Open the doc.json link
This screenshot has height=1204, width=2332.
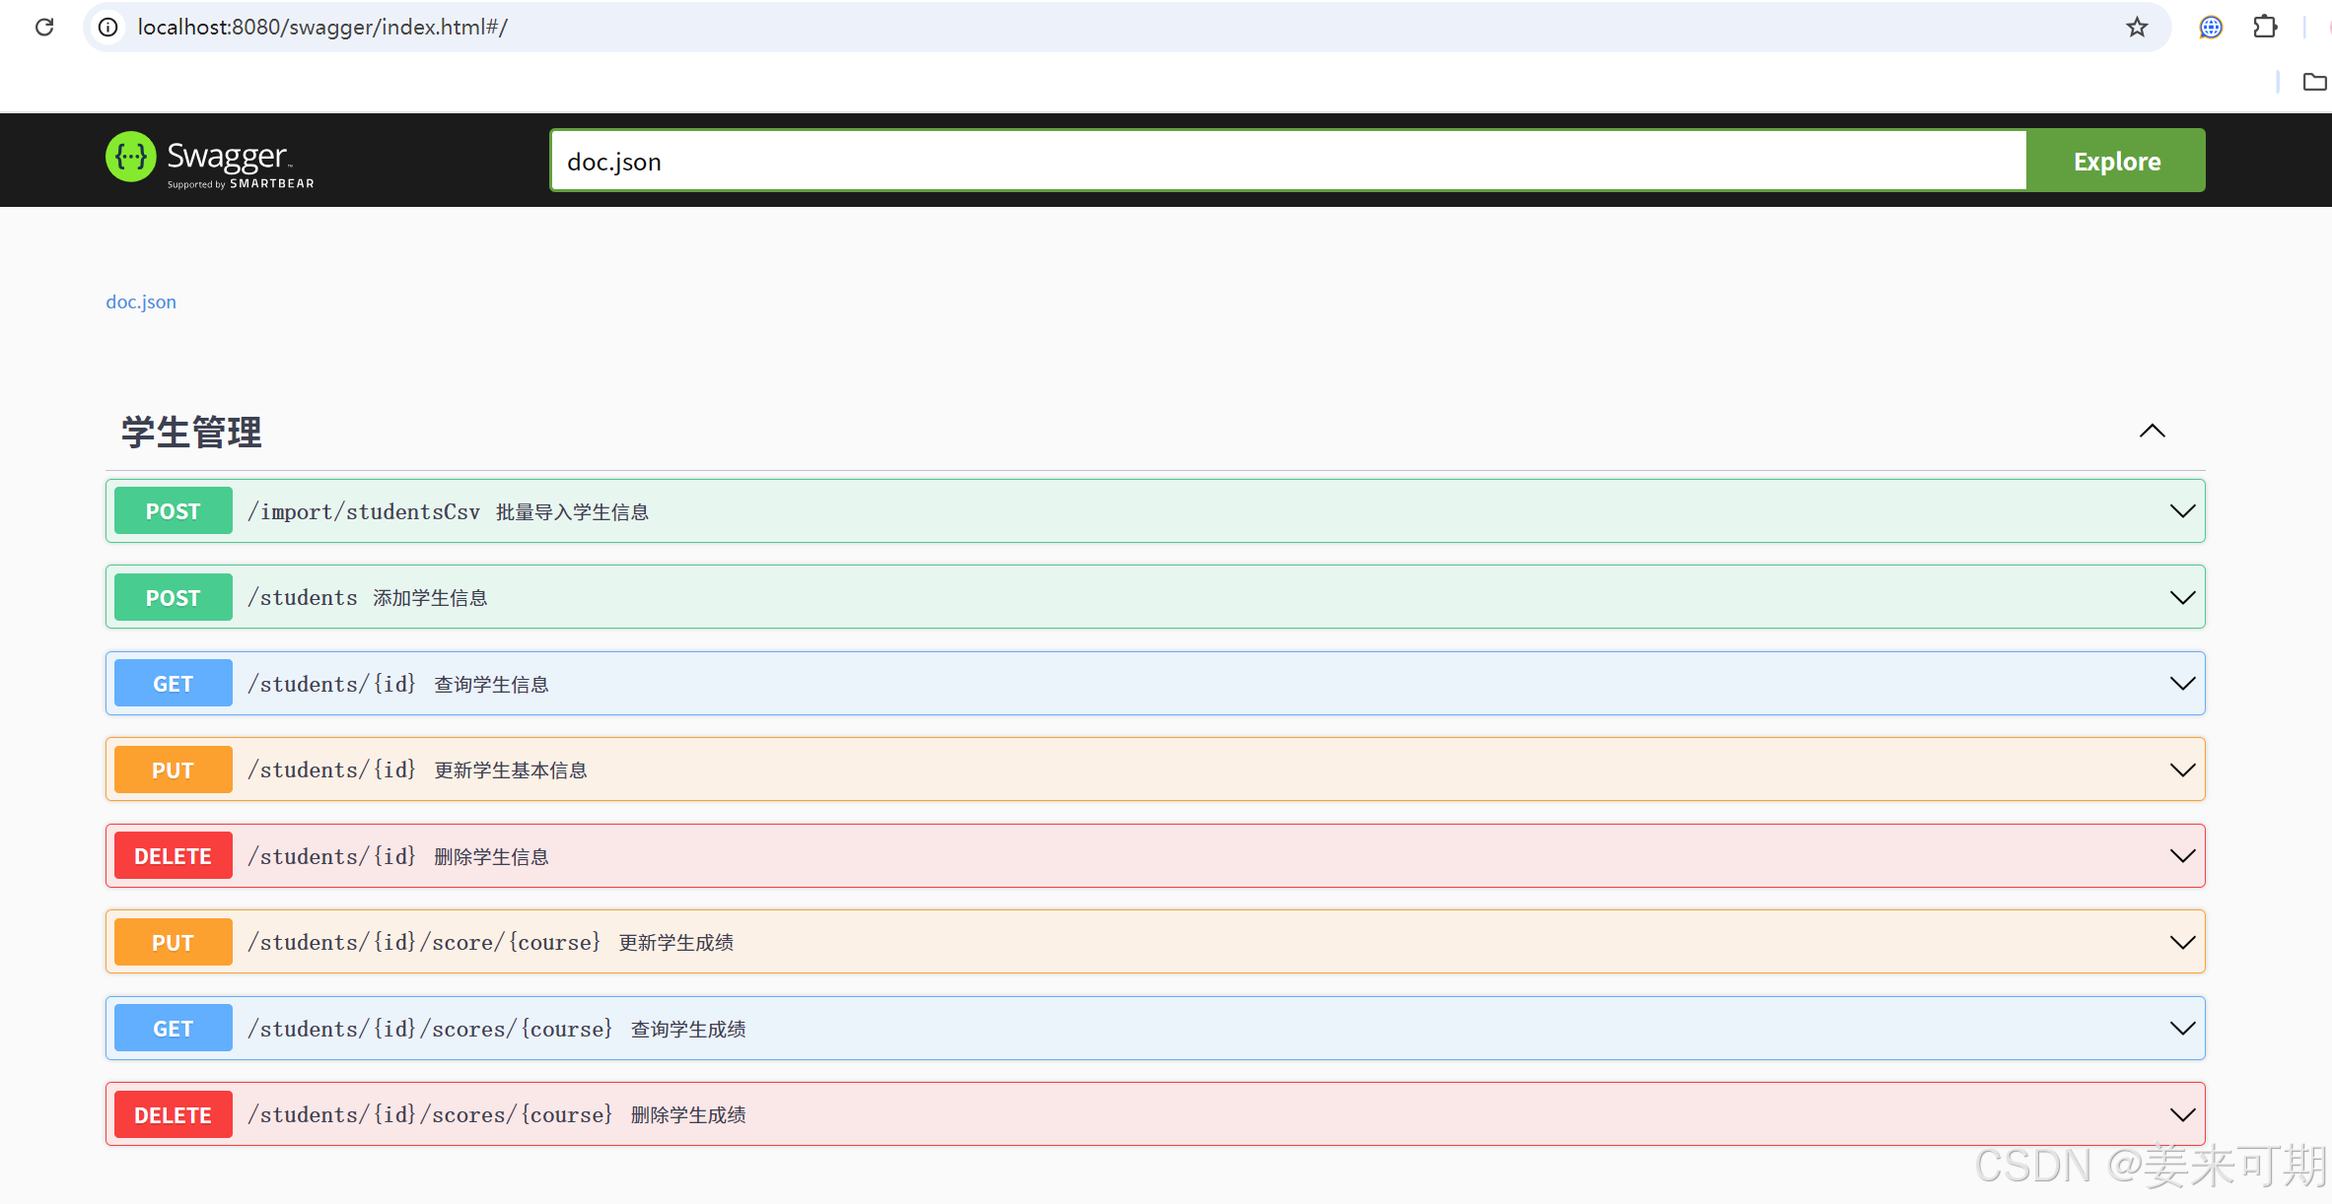click(141, 301)
